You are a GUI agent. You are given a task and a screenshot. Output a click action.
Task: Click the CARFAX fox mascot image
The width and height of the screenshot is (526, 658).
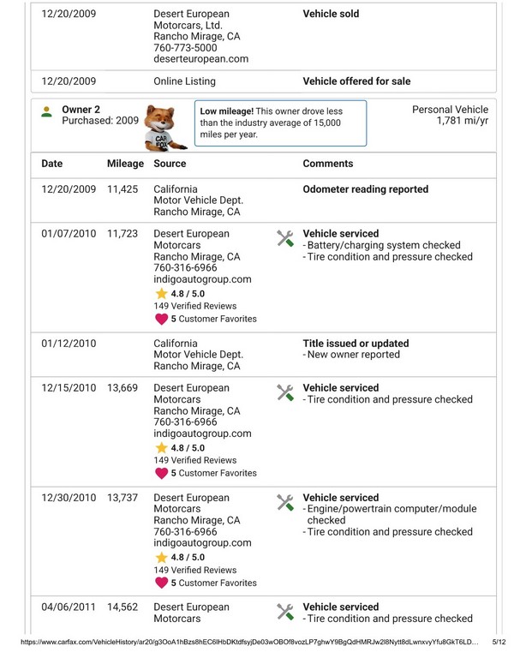point(160,126)
